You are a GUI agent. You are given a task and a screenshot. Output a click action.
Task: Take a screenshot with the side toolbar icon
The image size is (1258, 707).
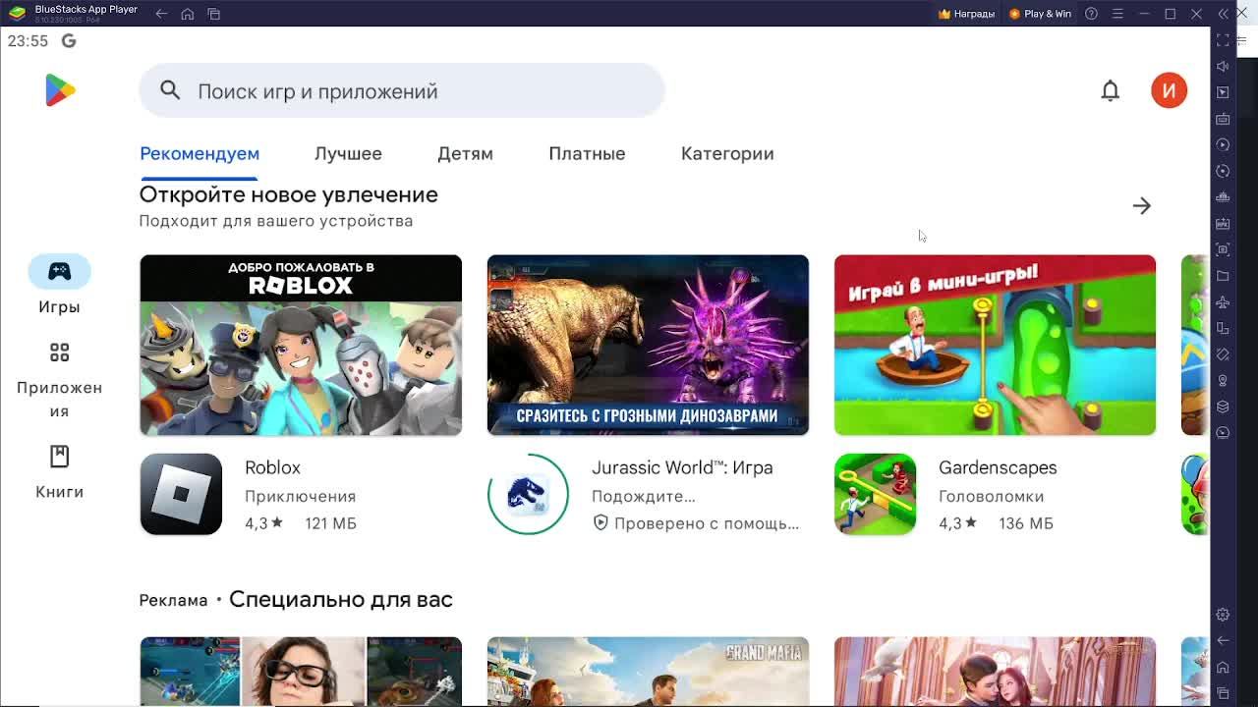[1223, 249]
